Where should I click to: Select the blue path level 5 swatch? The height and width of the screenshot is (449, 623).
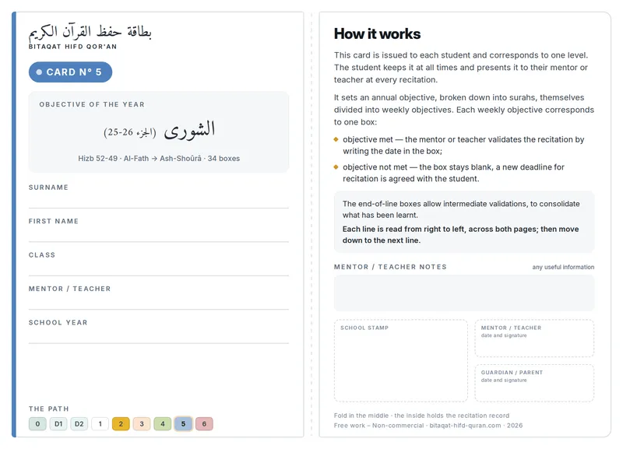(183, 423)
